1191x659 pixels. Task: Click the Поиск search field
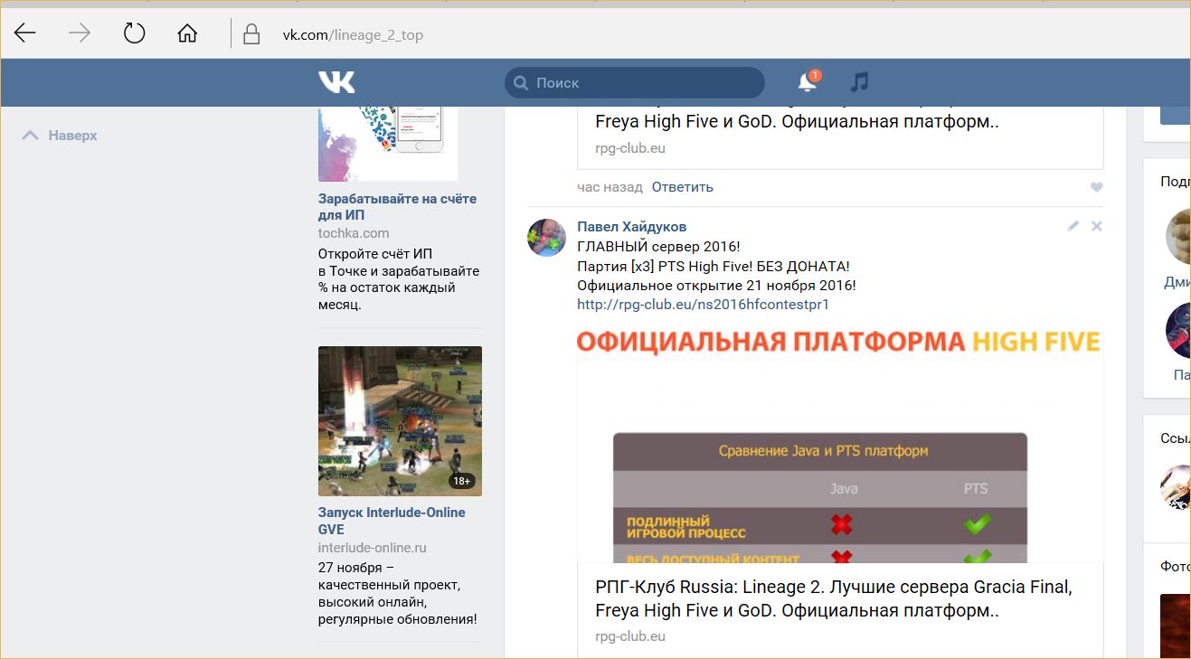(634, 82)
